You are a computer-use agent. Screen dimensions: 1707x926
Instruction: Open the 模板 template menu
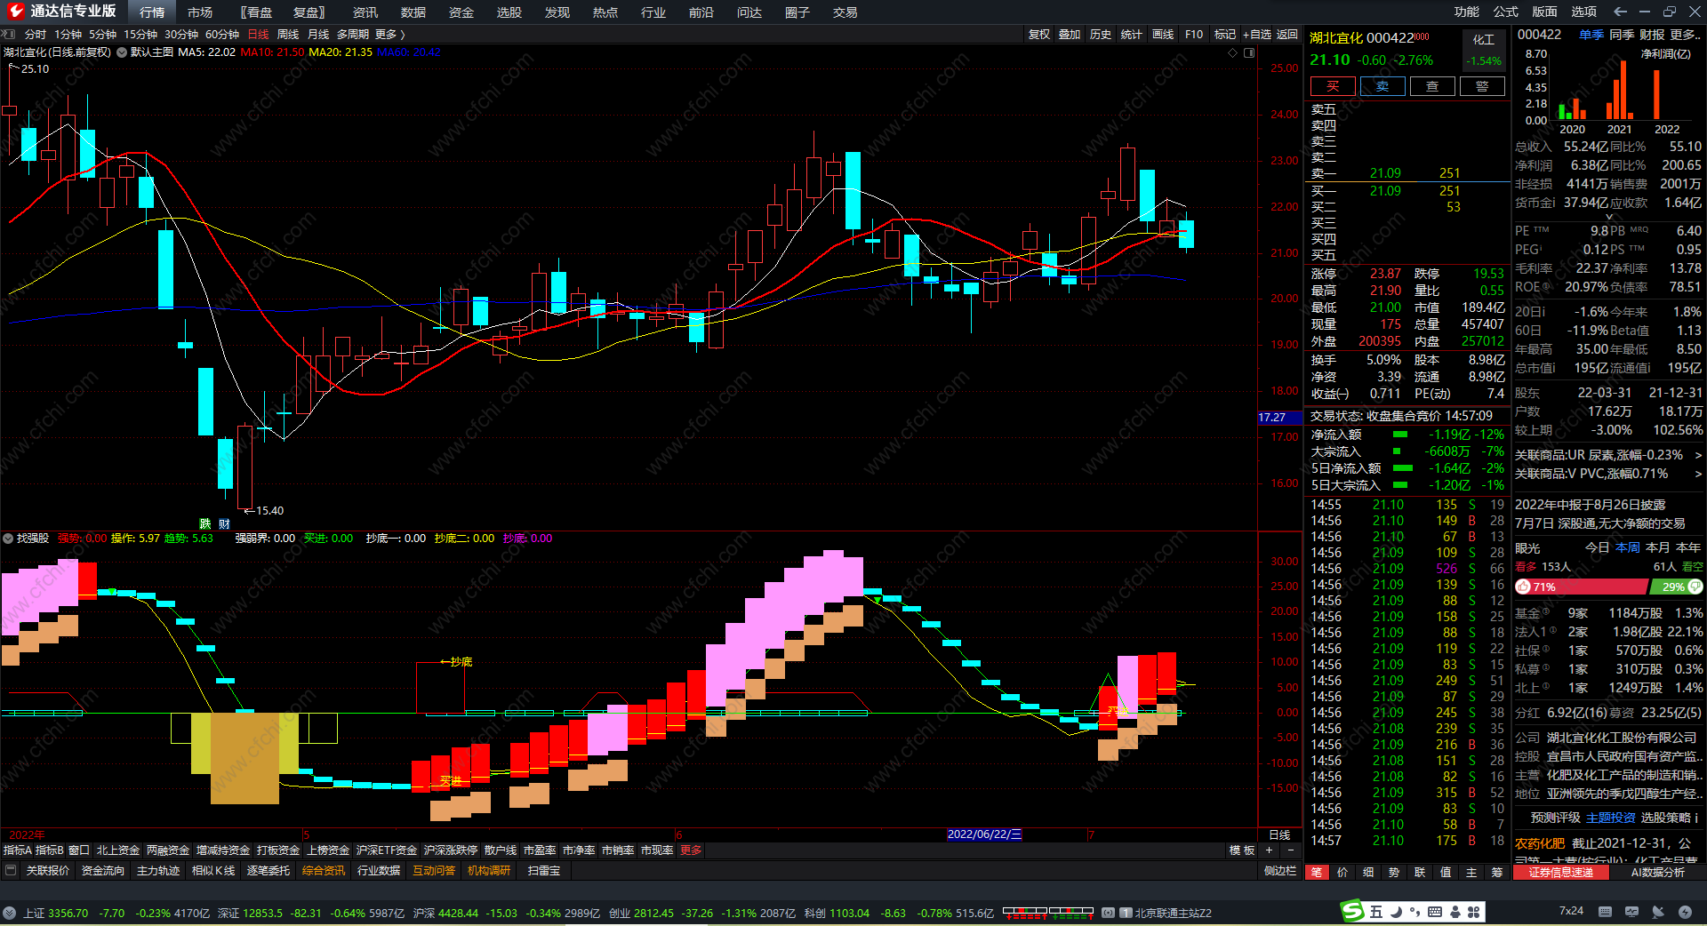click(1242, 850)
